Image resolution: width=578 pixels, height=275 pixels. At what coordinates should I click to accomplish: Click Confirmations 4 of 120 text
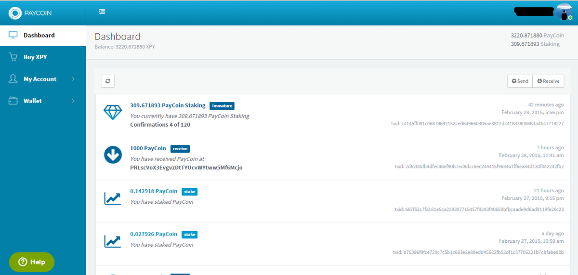click(x=160, y=125)
